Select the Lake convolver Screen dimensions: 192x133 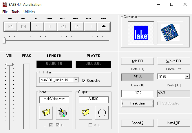(141, 33)
